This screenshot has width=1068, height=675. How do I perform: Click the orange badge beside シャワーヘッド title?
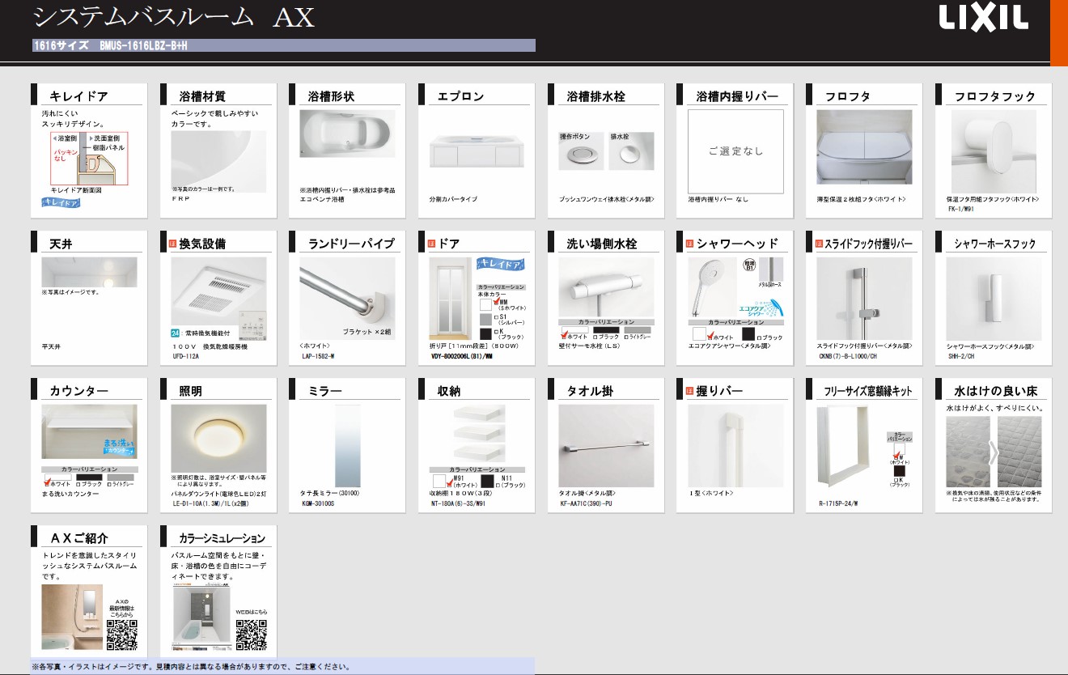(690, 243)
